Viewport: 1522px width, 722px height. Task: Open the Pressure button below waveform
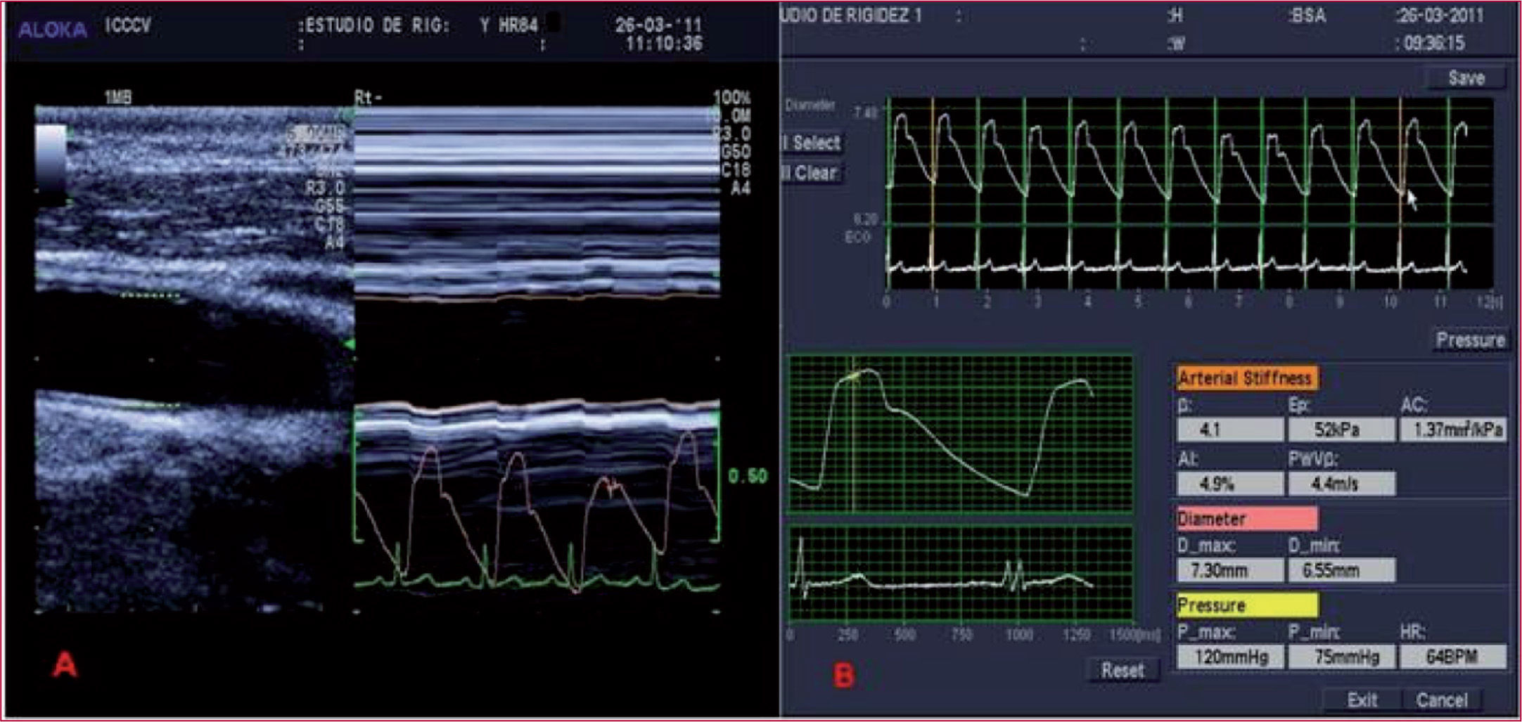tap(1470, 340)
